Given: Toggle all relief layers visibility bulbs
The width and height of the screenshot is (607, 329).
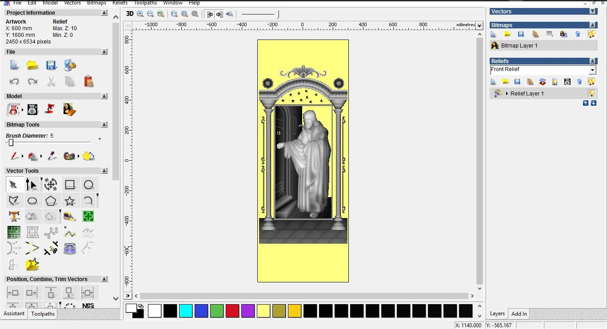Looking at the screenshot, I should click(x=591, y=82).
